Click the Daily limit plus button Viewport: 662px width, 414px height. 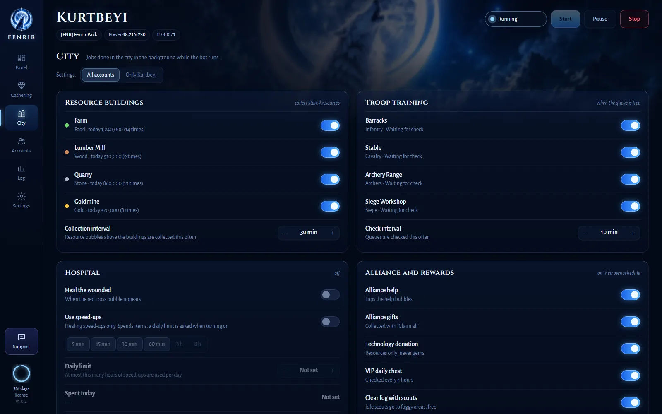(333, 371)
